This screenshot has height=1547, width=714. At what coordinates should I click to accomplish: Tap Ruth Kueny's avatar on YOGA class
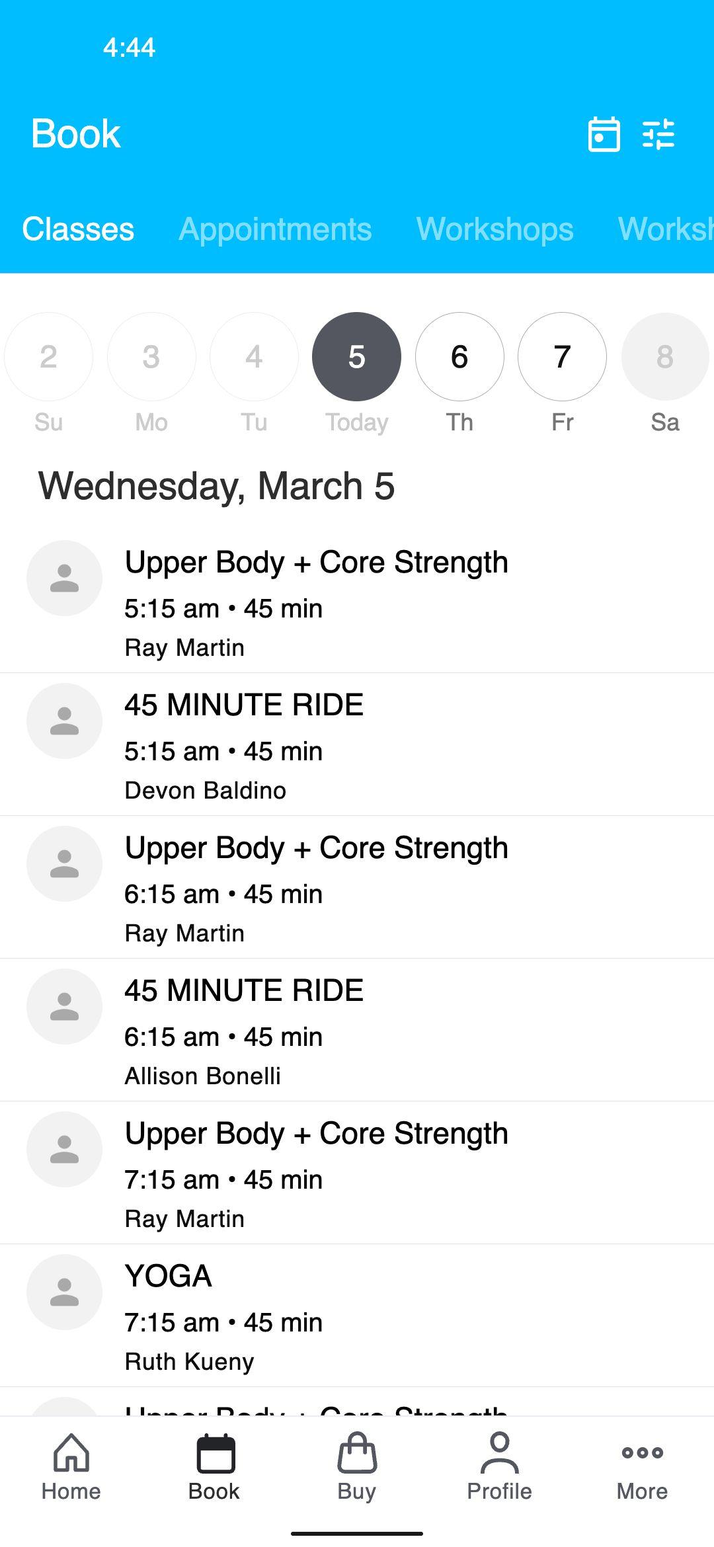pyautogui.click(x=64, y=1292)
